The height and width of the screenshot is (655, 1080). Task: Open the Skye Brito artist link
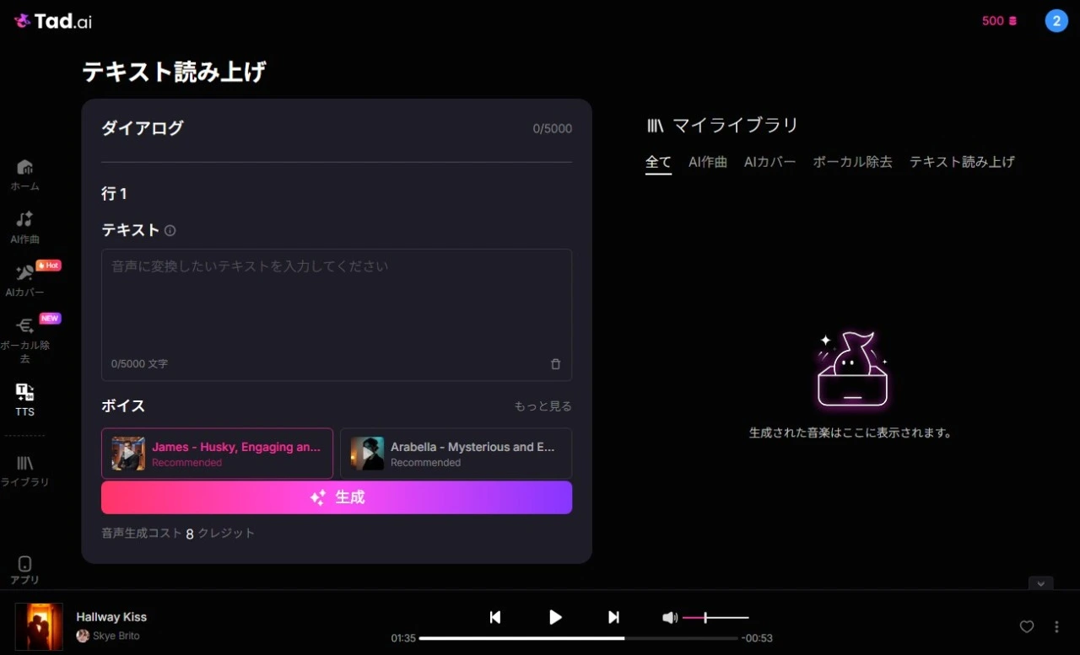coord(116,636)
